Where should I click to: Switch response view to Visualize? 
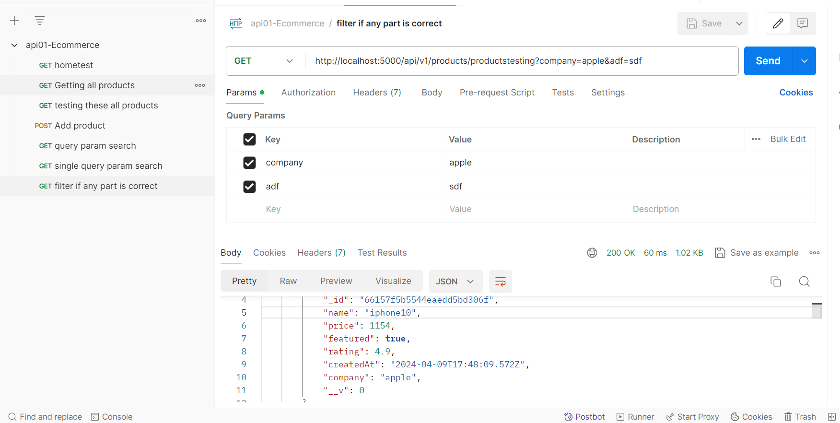pyautogui.click(x=393, y=281)
